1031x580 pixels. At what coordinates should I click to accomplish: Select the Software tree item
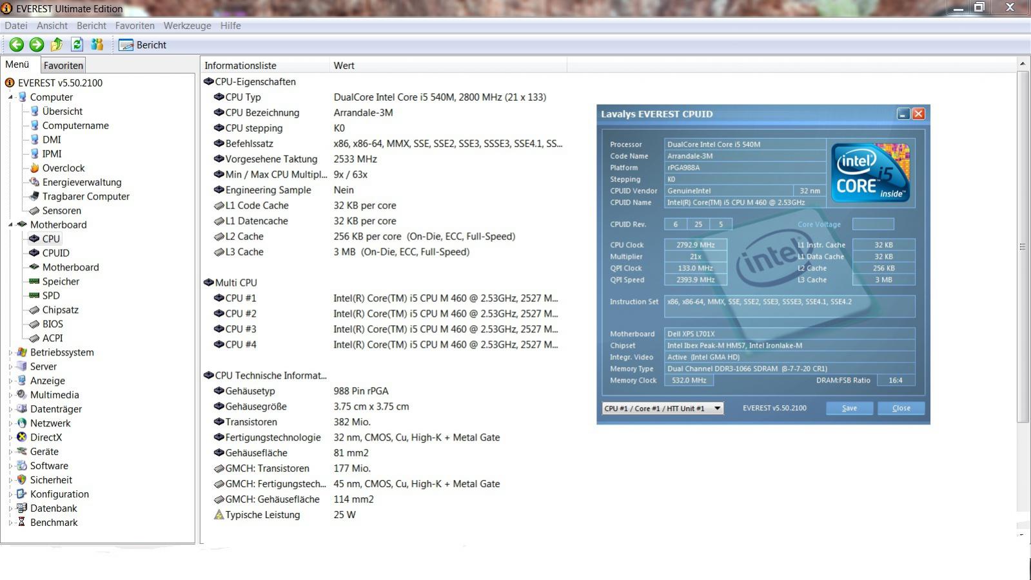[x=49, y=466]
